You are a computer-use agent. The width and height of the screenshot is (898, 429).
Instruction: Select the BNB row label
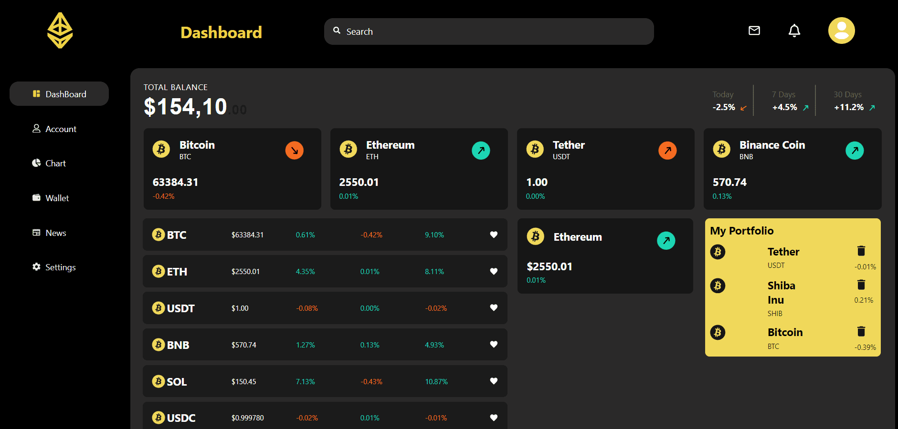[x=178, y=345]
